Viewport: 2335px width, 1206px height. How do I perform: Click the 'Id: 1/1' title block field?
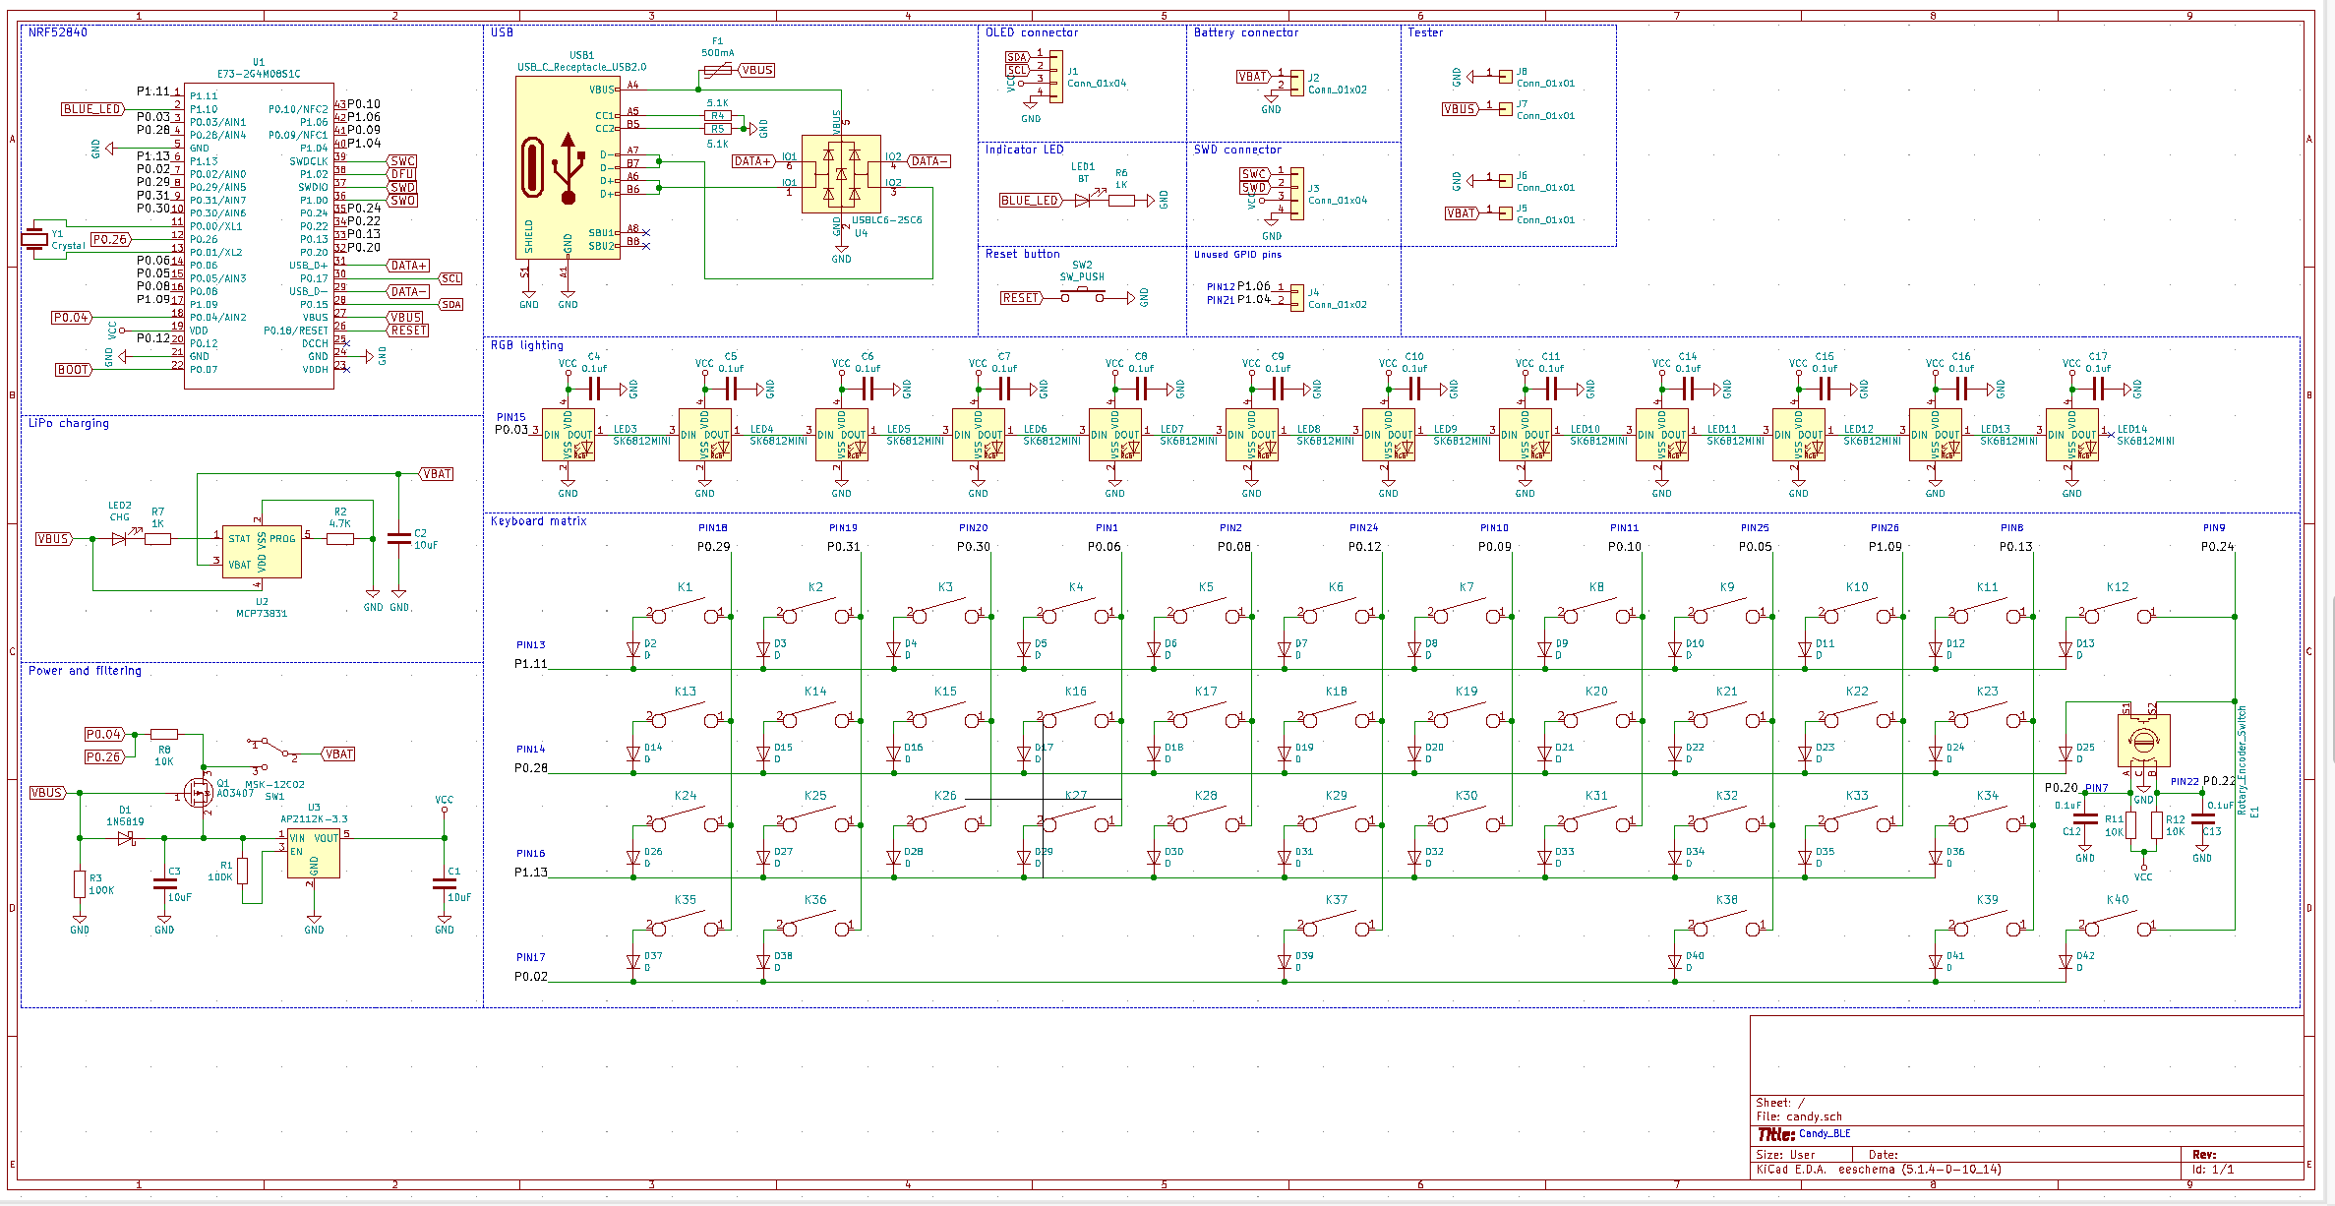pyautogui.click(x=2213, y=1170)
